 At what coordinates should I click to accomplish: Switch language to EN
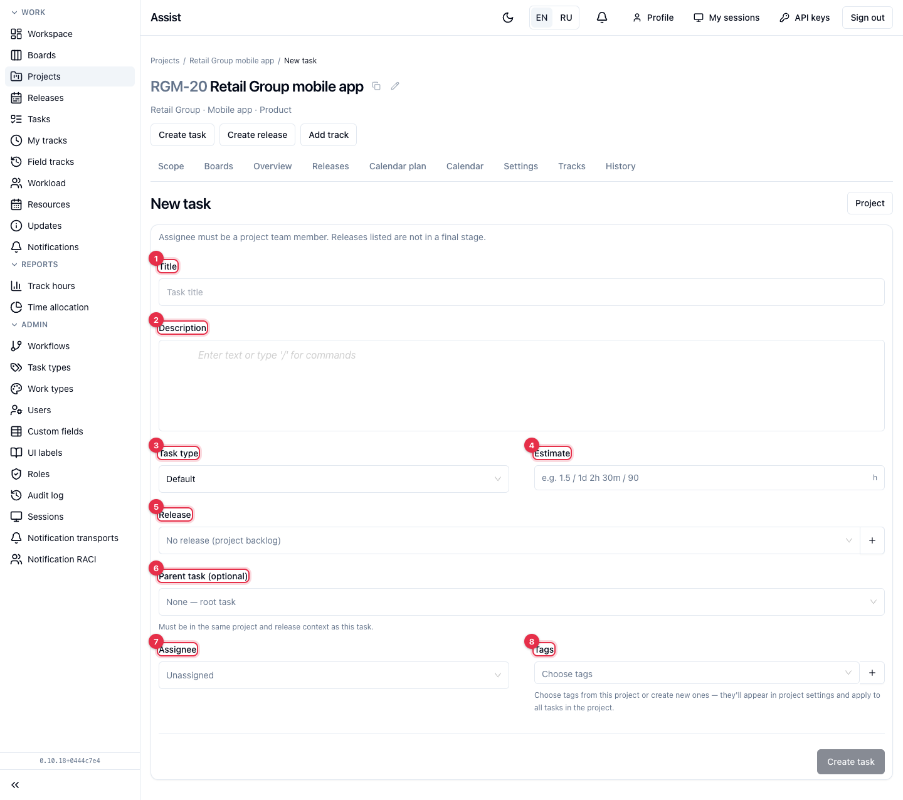[x=542, y=18]
